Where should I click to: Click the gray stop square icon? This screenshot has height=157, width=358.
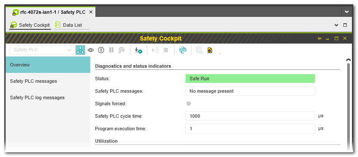[166, 50]
